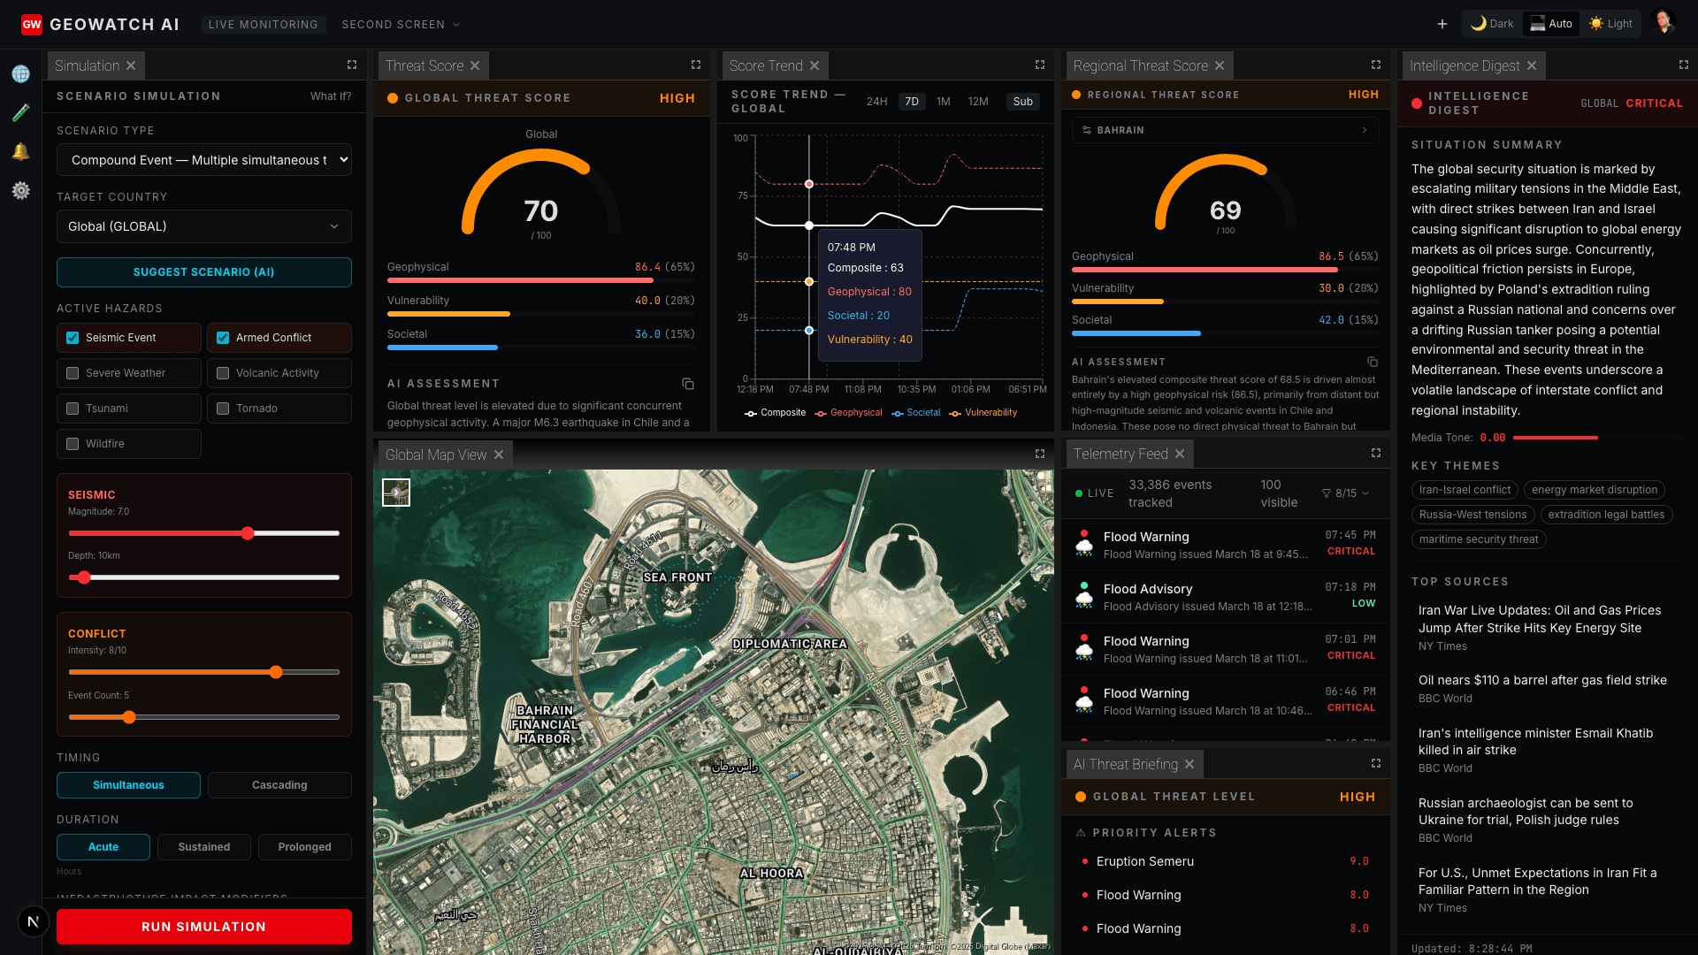1698x955 pixels.
Task: Enable the Volcanic Activity hazard
Action: coord(223,373)
